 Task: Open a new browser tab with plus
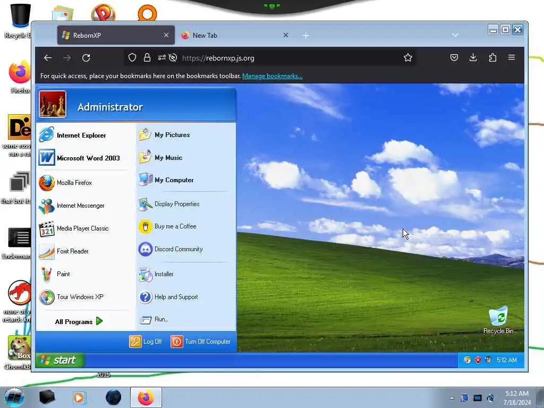pyautogui.click(x=305, y=36)
